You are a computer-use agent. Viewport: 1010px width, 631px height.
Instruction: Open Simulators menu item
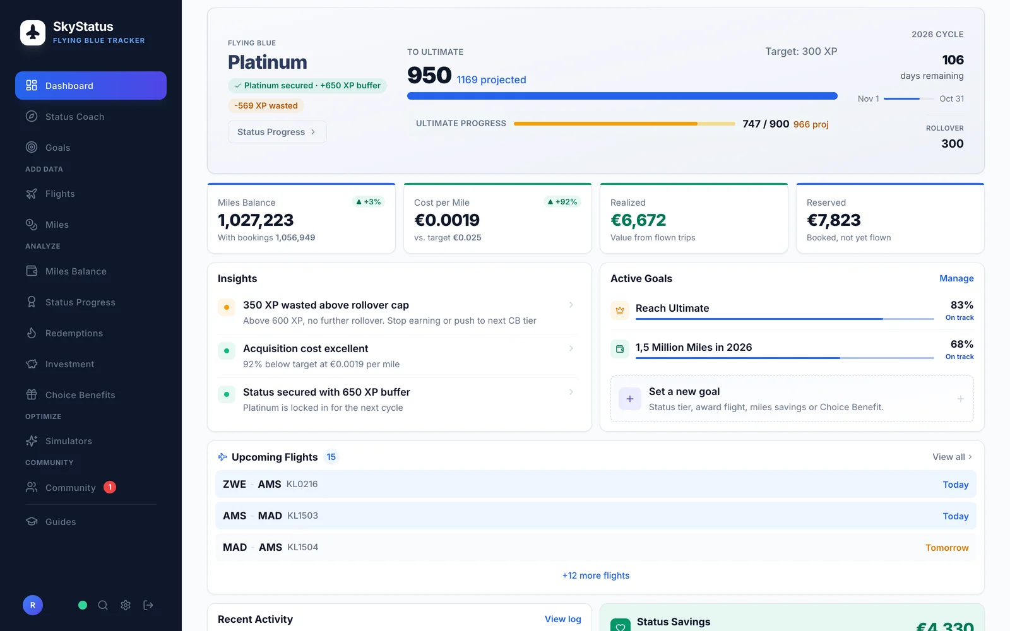[x=91, y=441]
